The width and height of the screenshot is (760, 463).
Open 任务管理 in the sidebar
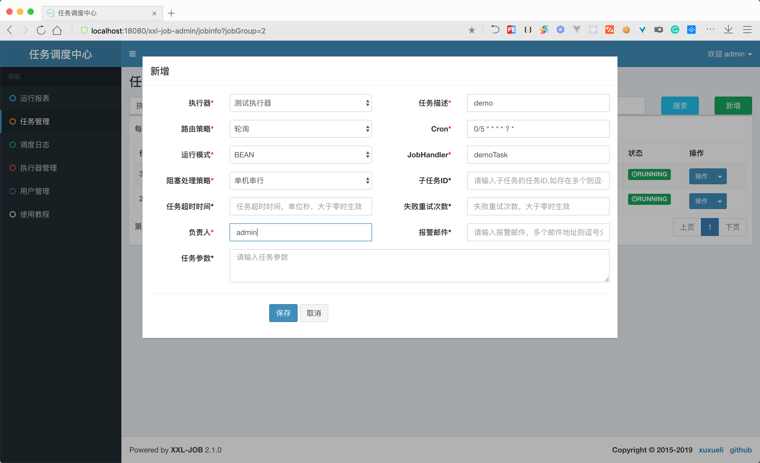coord(60,121)
